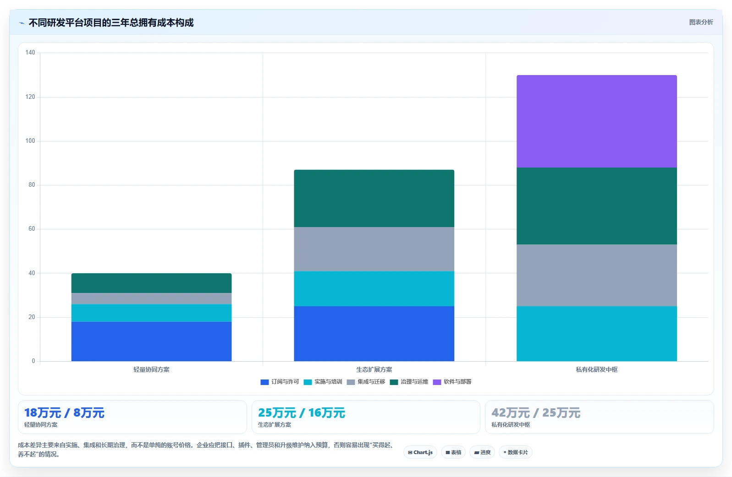The height and width of the screenshot is (477, 732).
Task: Click the grey segment of 轻量协同方案 bar
Action: coord(151,298)
